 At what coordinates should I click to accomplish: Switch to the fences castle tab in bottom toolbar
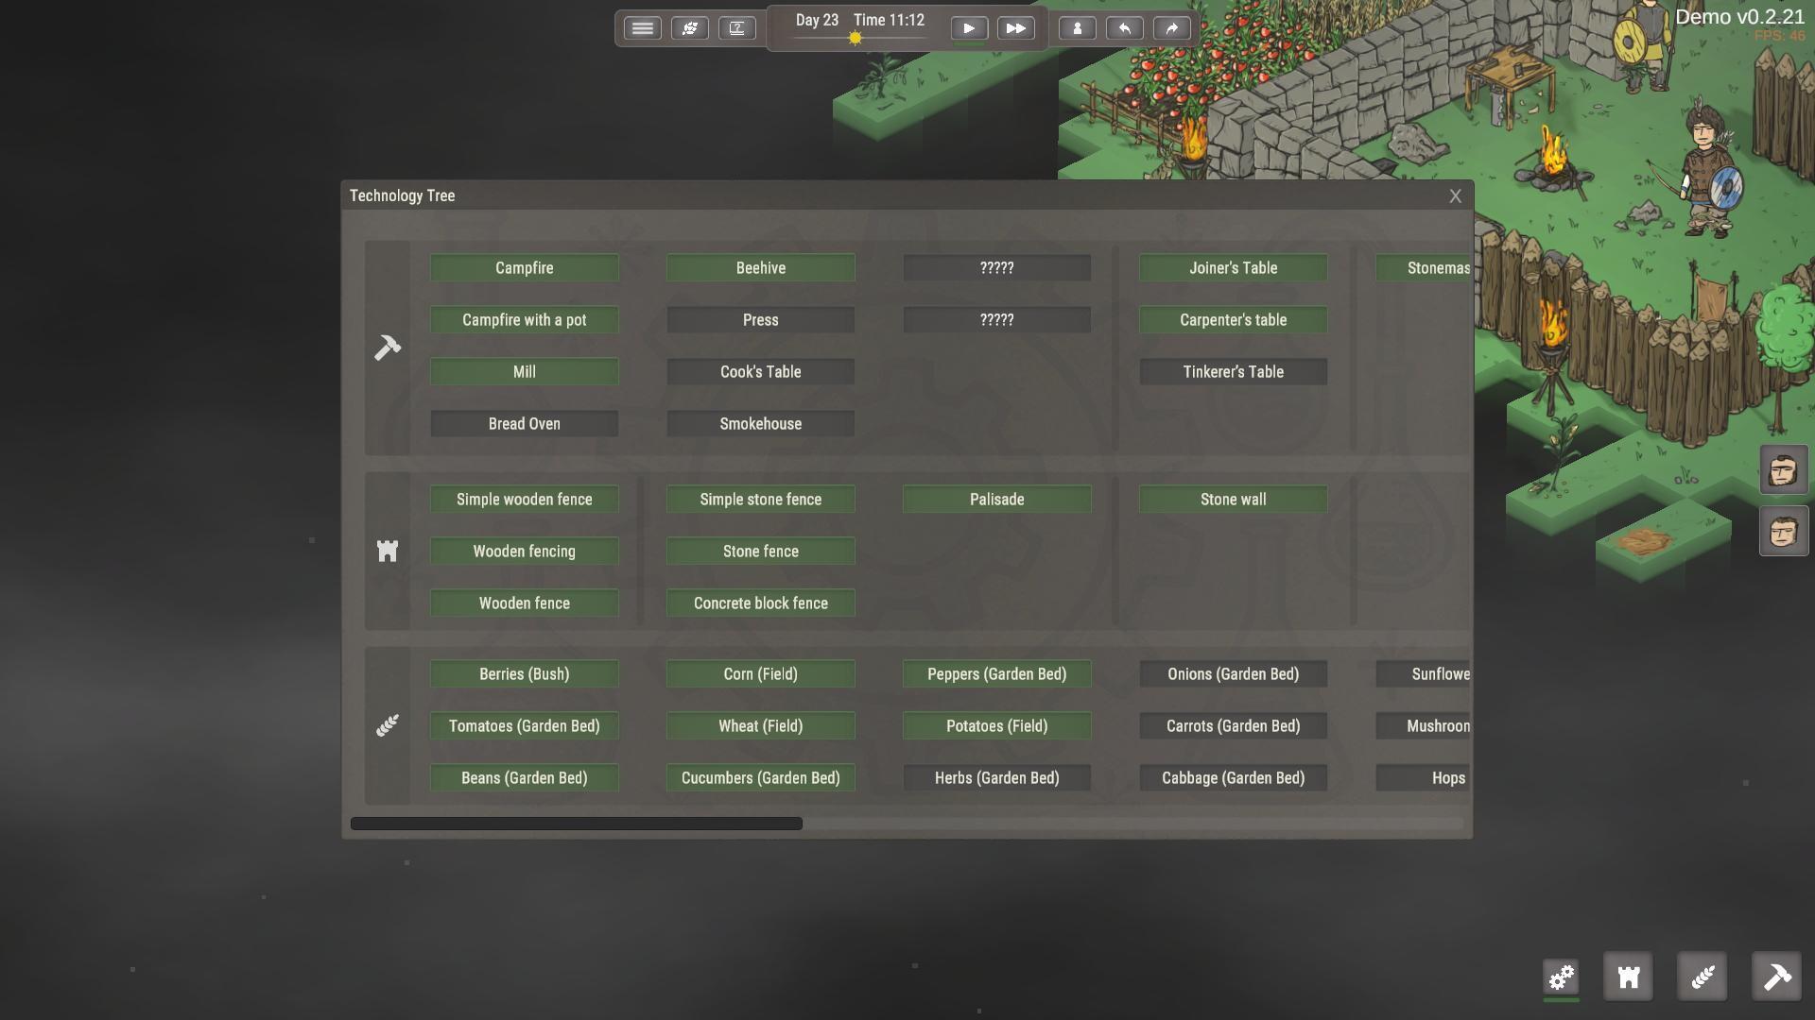point(1628,977)
